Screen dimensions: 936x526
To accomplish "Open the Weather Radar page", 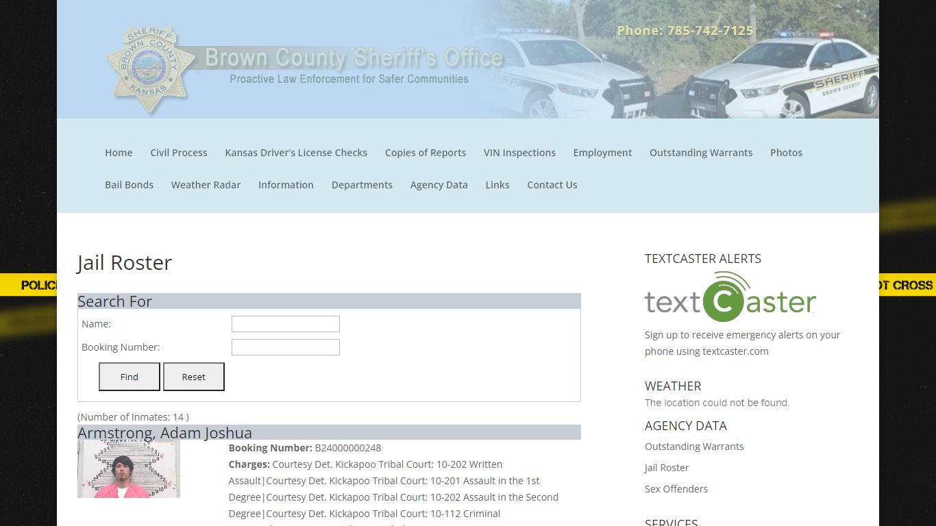I will [206, 185].
